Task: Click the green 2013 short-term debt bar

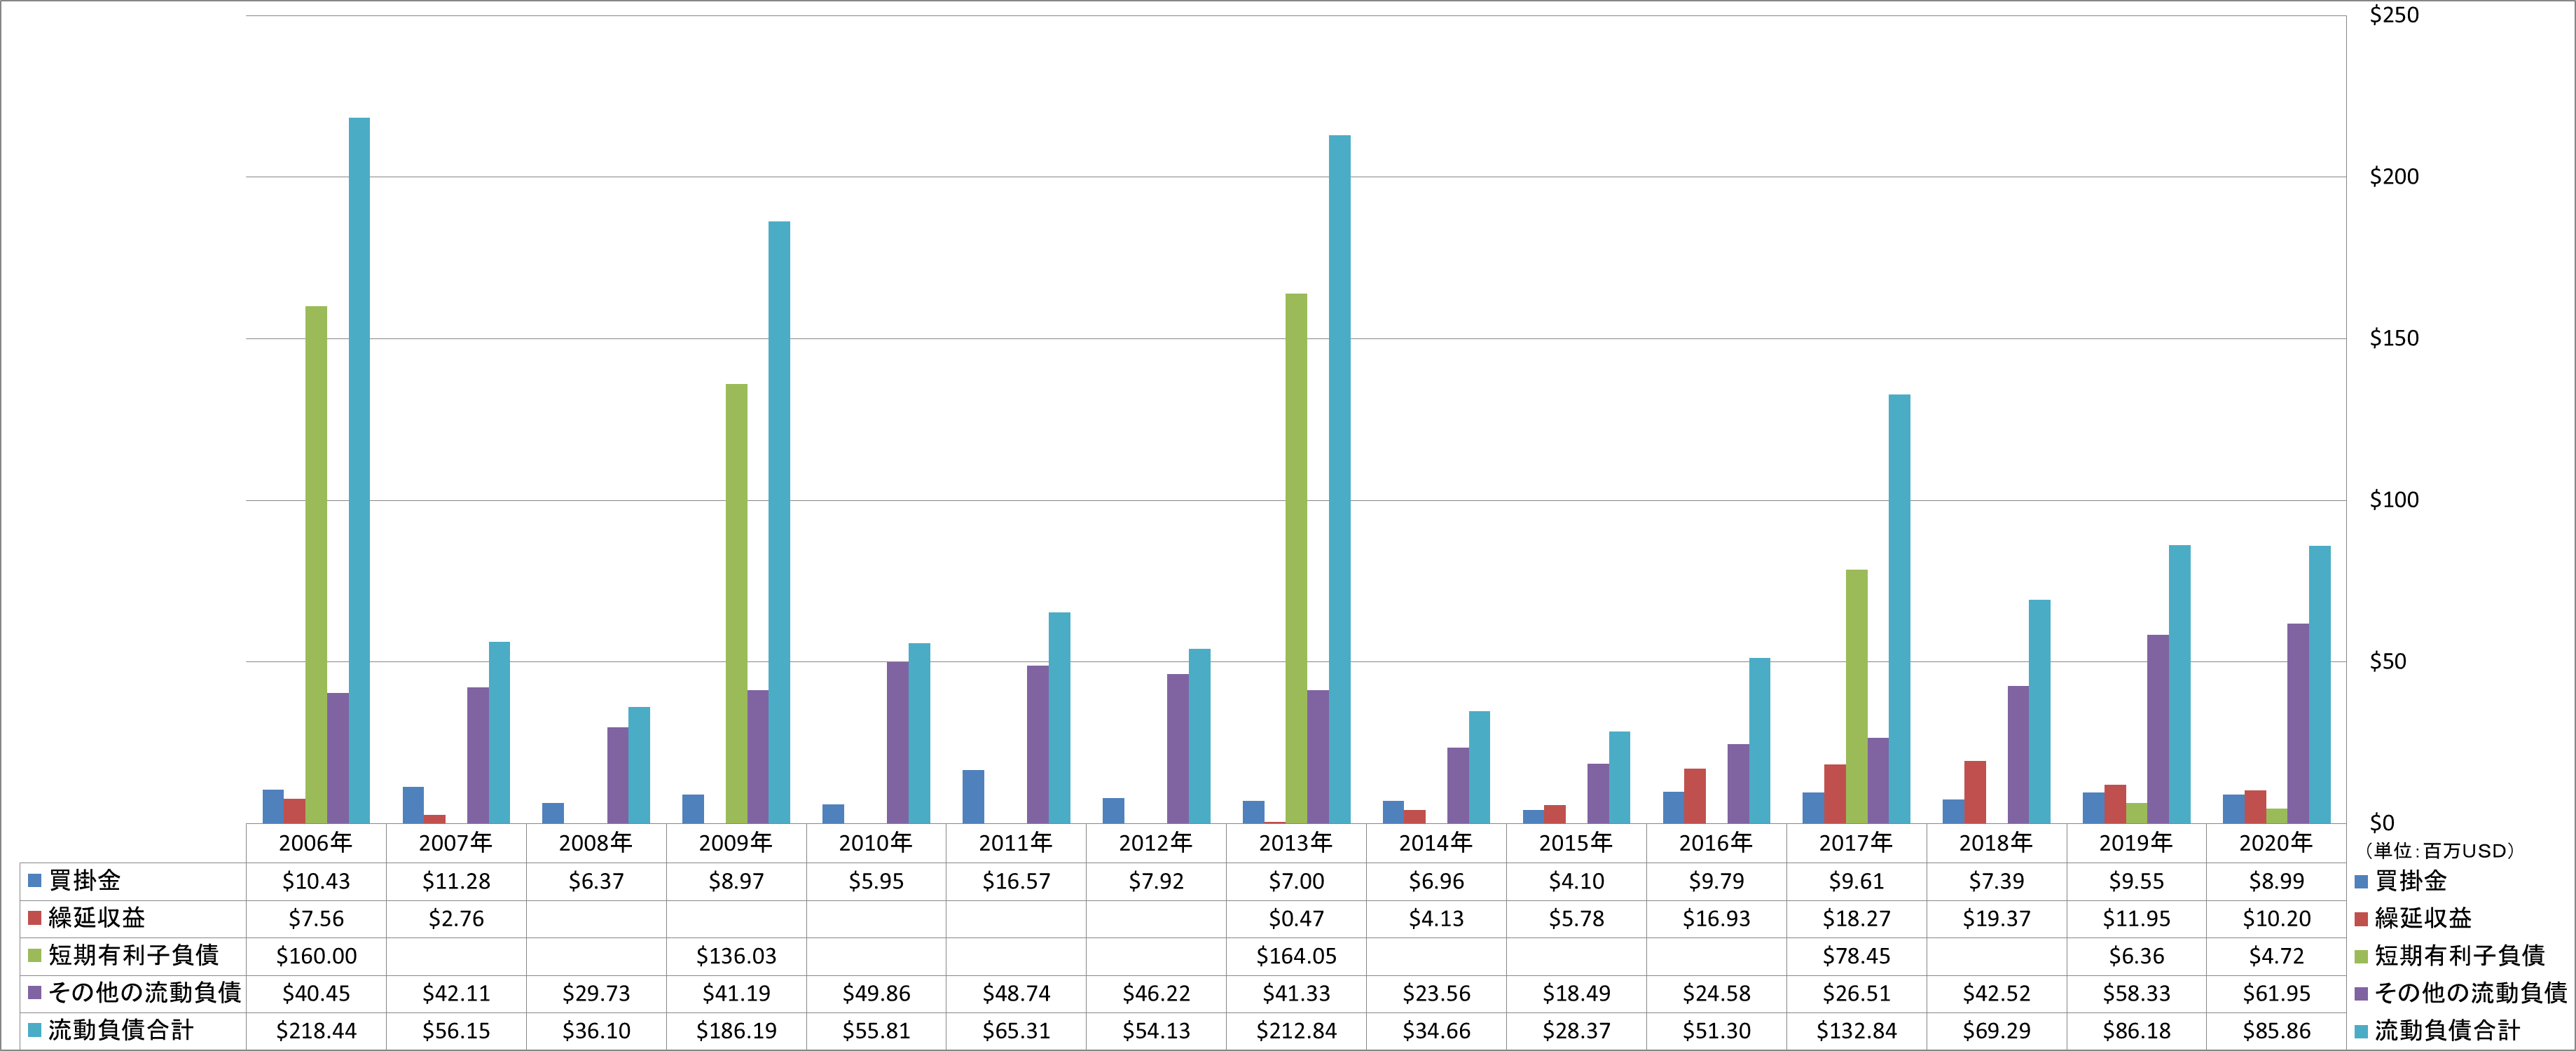Action: (x=1296, y=558)
